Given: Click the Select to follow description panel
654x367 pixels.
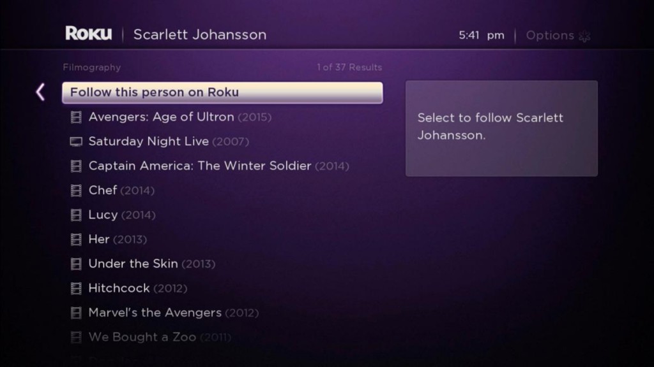Looking at the screenshot, I should tap(501, 128).
